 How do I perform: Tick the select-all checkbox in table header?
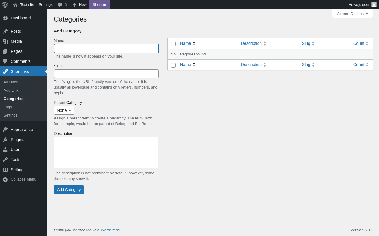[173, 44]
